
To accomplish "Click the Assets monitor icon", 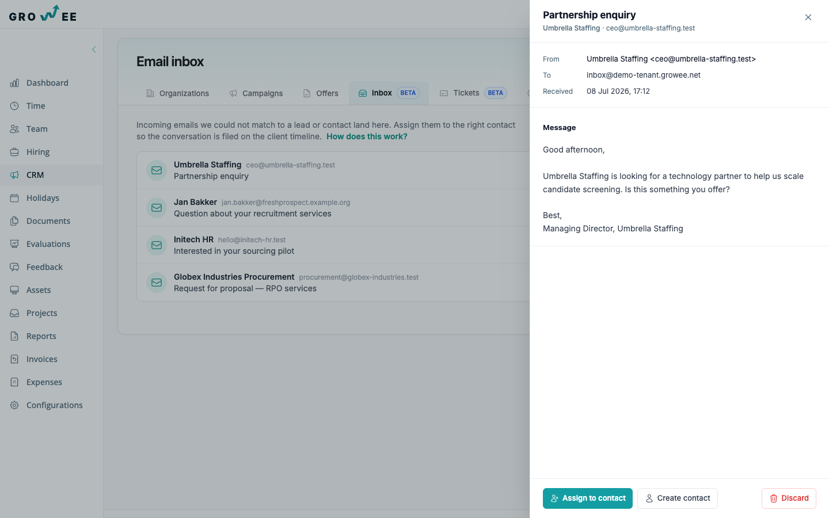I will point(14,290).
